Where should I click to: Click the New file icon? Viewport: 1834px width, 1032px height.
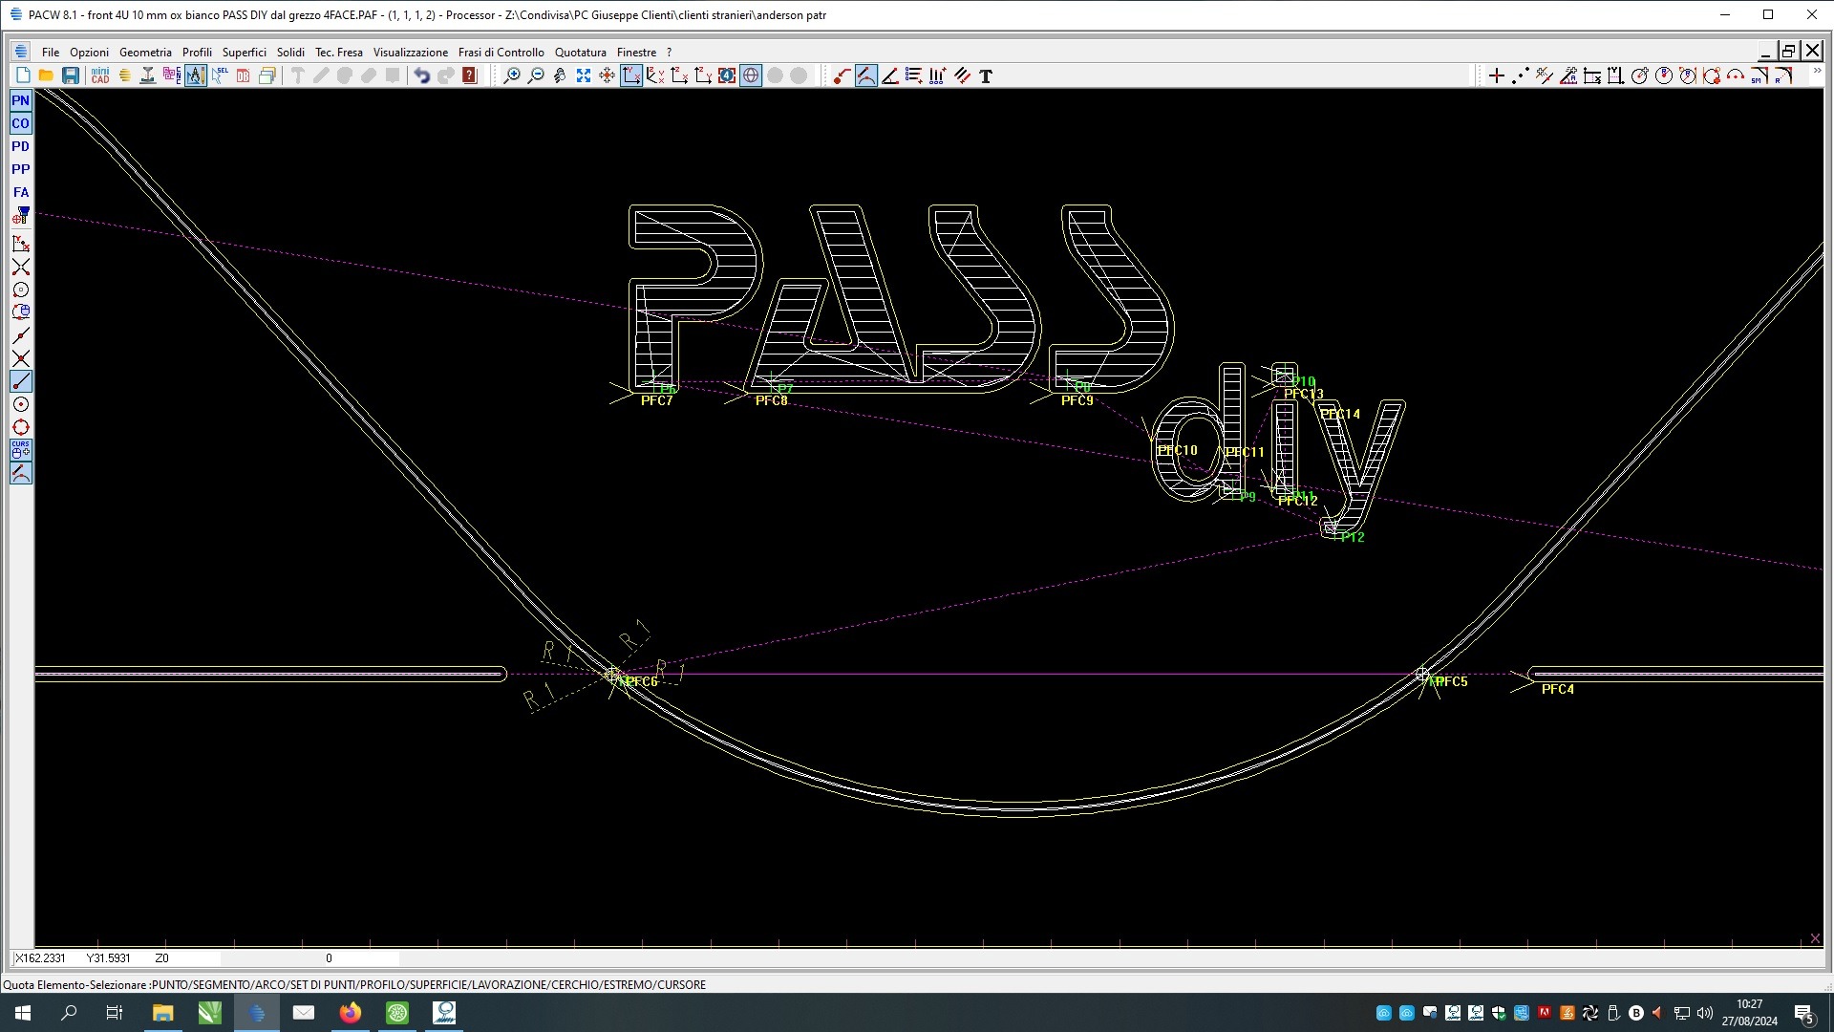[23, 75]
